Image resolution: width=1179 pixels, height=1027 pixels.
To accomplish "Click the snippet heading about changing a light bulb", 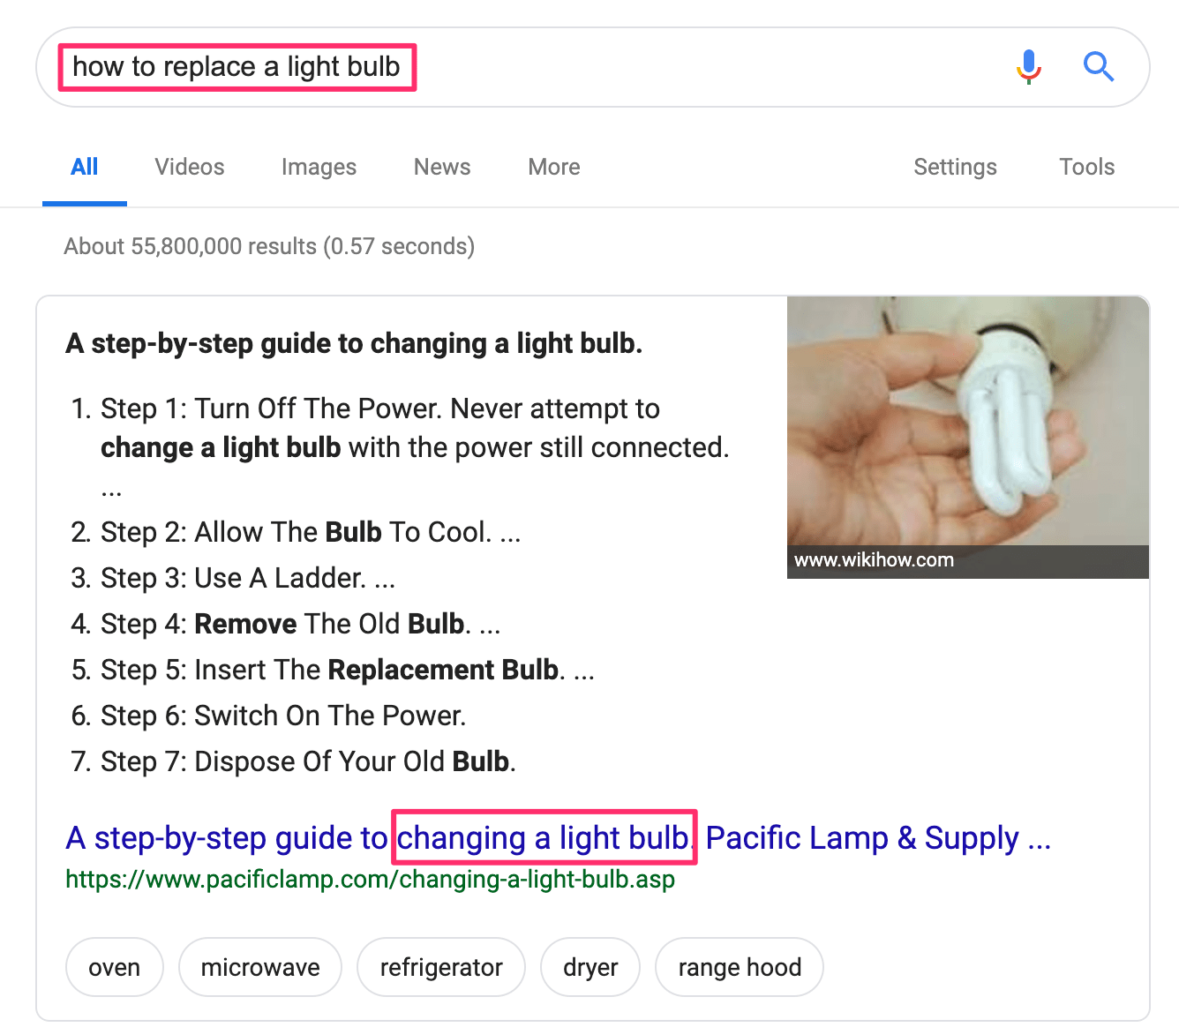I will [354, 343].
